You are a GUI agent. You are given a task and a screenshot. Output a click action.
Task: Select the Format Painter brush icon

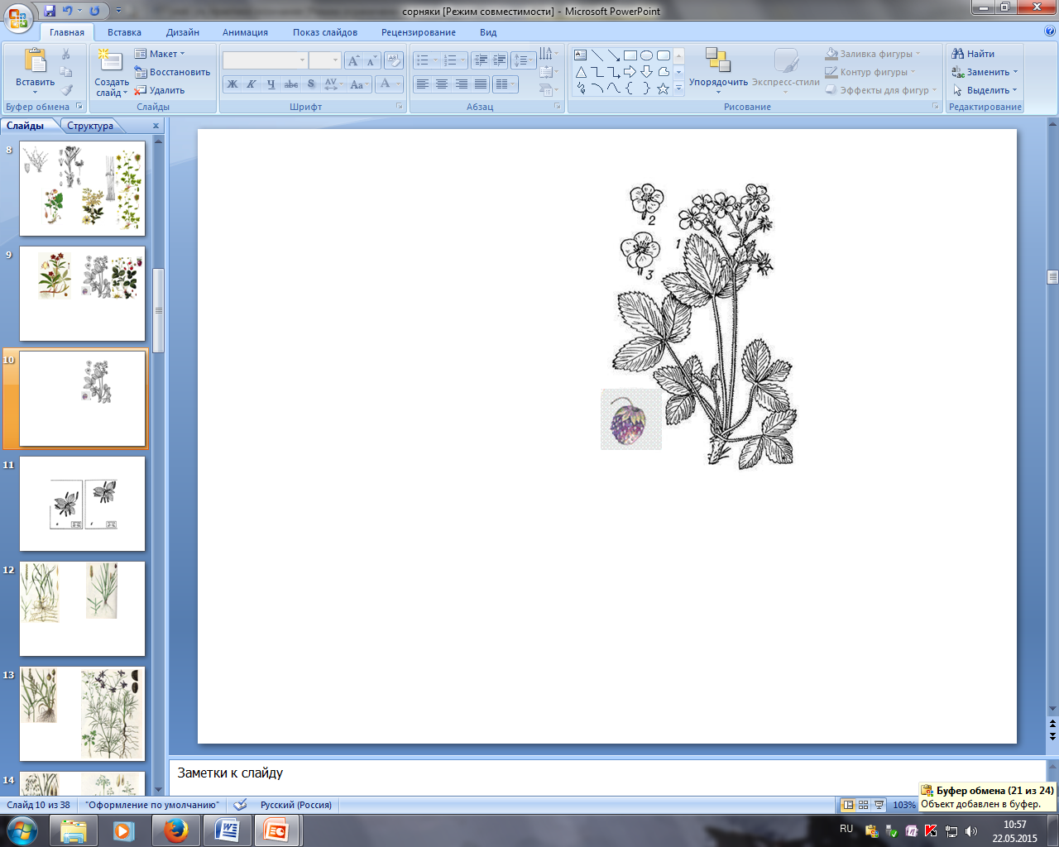click(x=66, y=90)
